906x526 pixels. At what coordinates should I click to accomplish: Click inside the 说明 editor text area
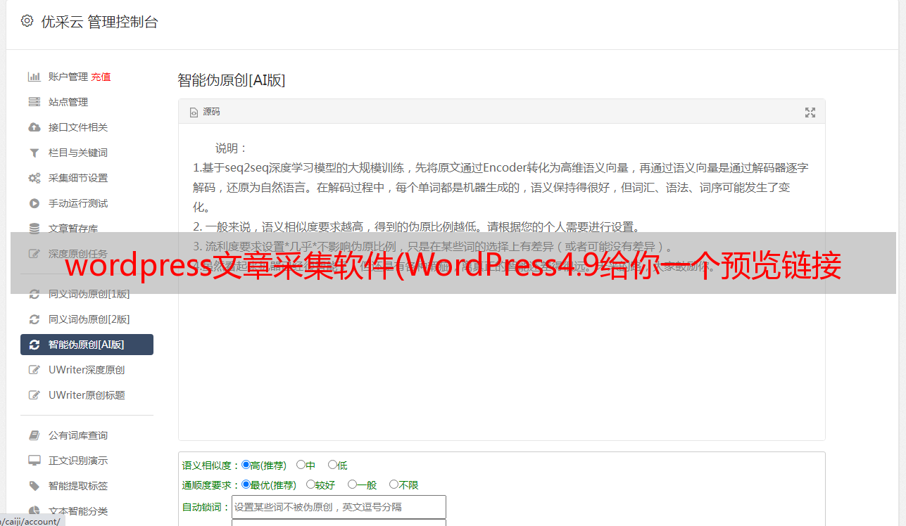click(x=501, y=281)
